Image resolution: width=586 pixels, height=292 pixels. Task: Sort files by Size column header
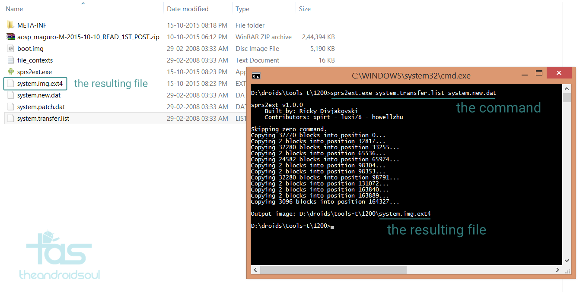point(305,9)
